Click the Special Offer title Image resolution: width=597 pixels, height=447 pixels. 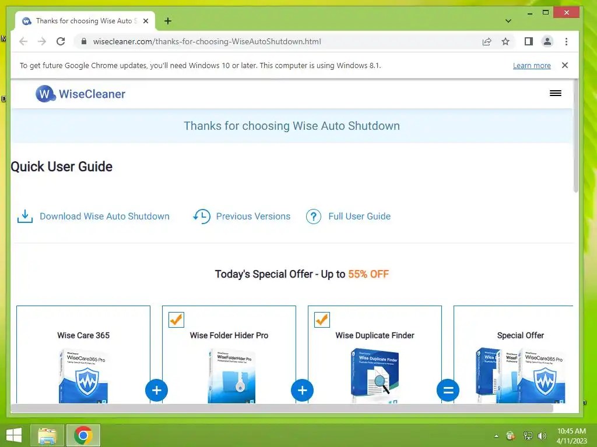[x=521, y=335]
